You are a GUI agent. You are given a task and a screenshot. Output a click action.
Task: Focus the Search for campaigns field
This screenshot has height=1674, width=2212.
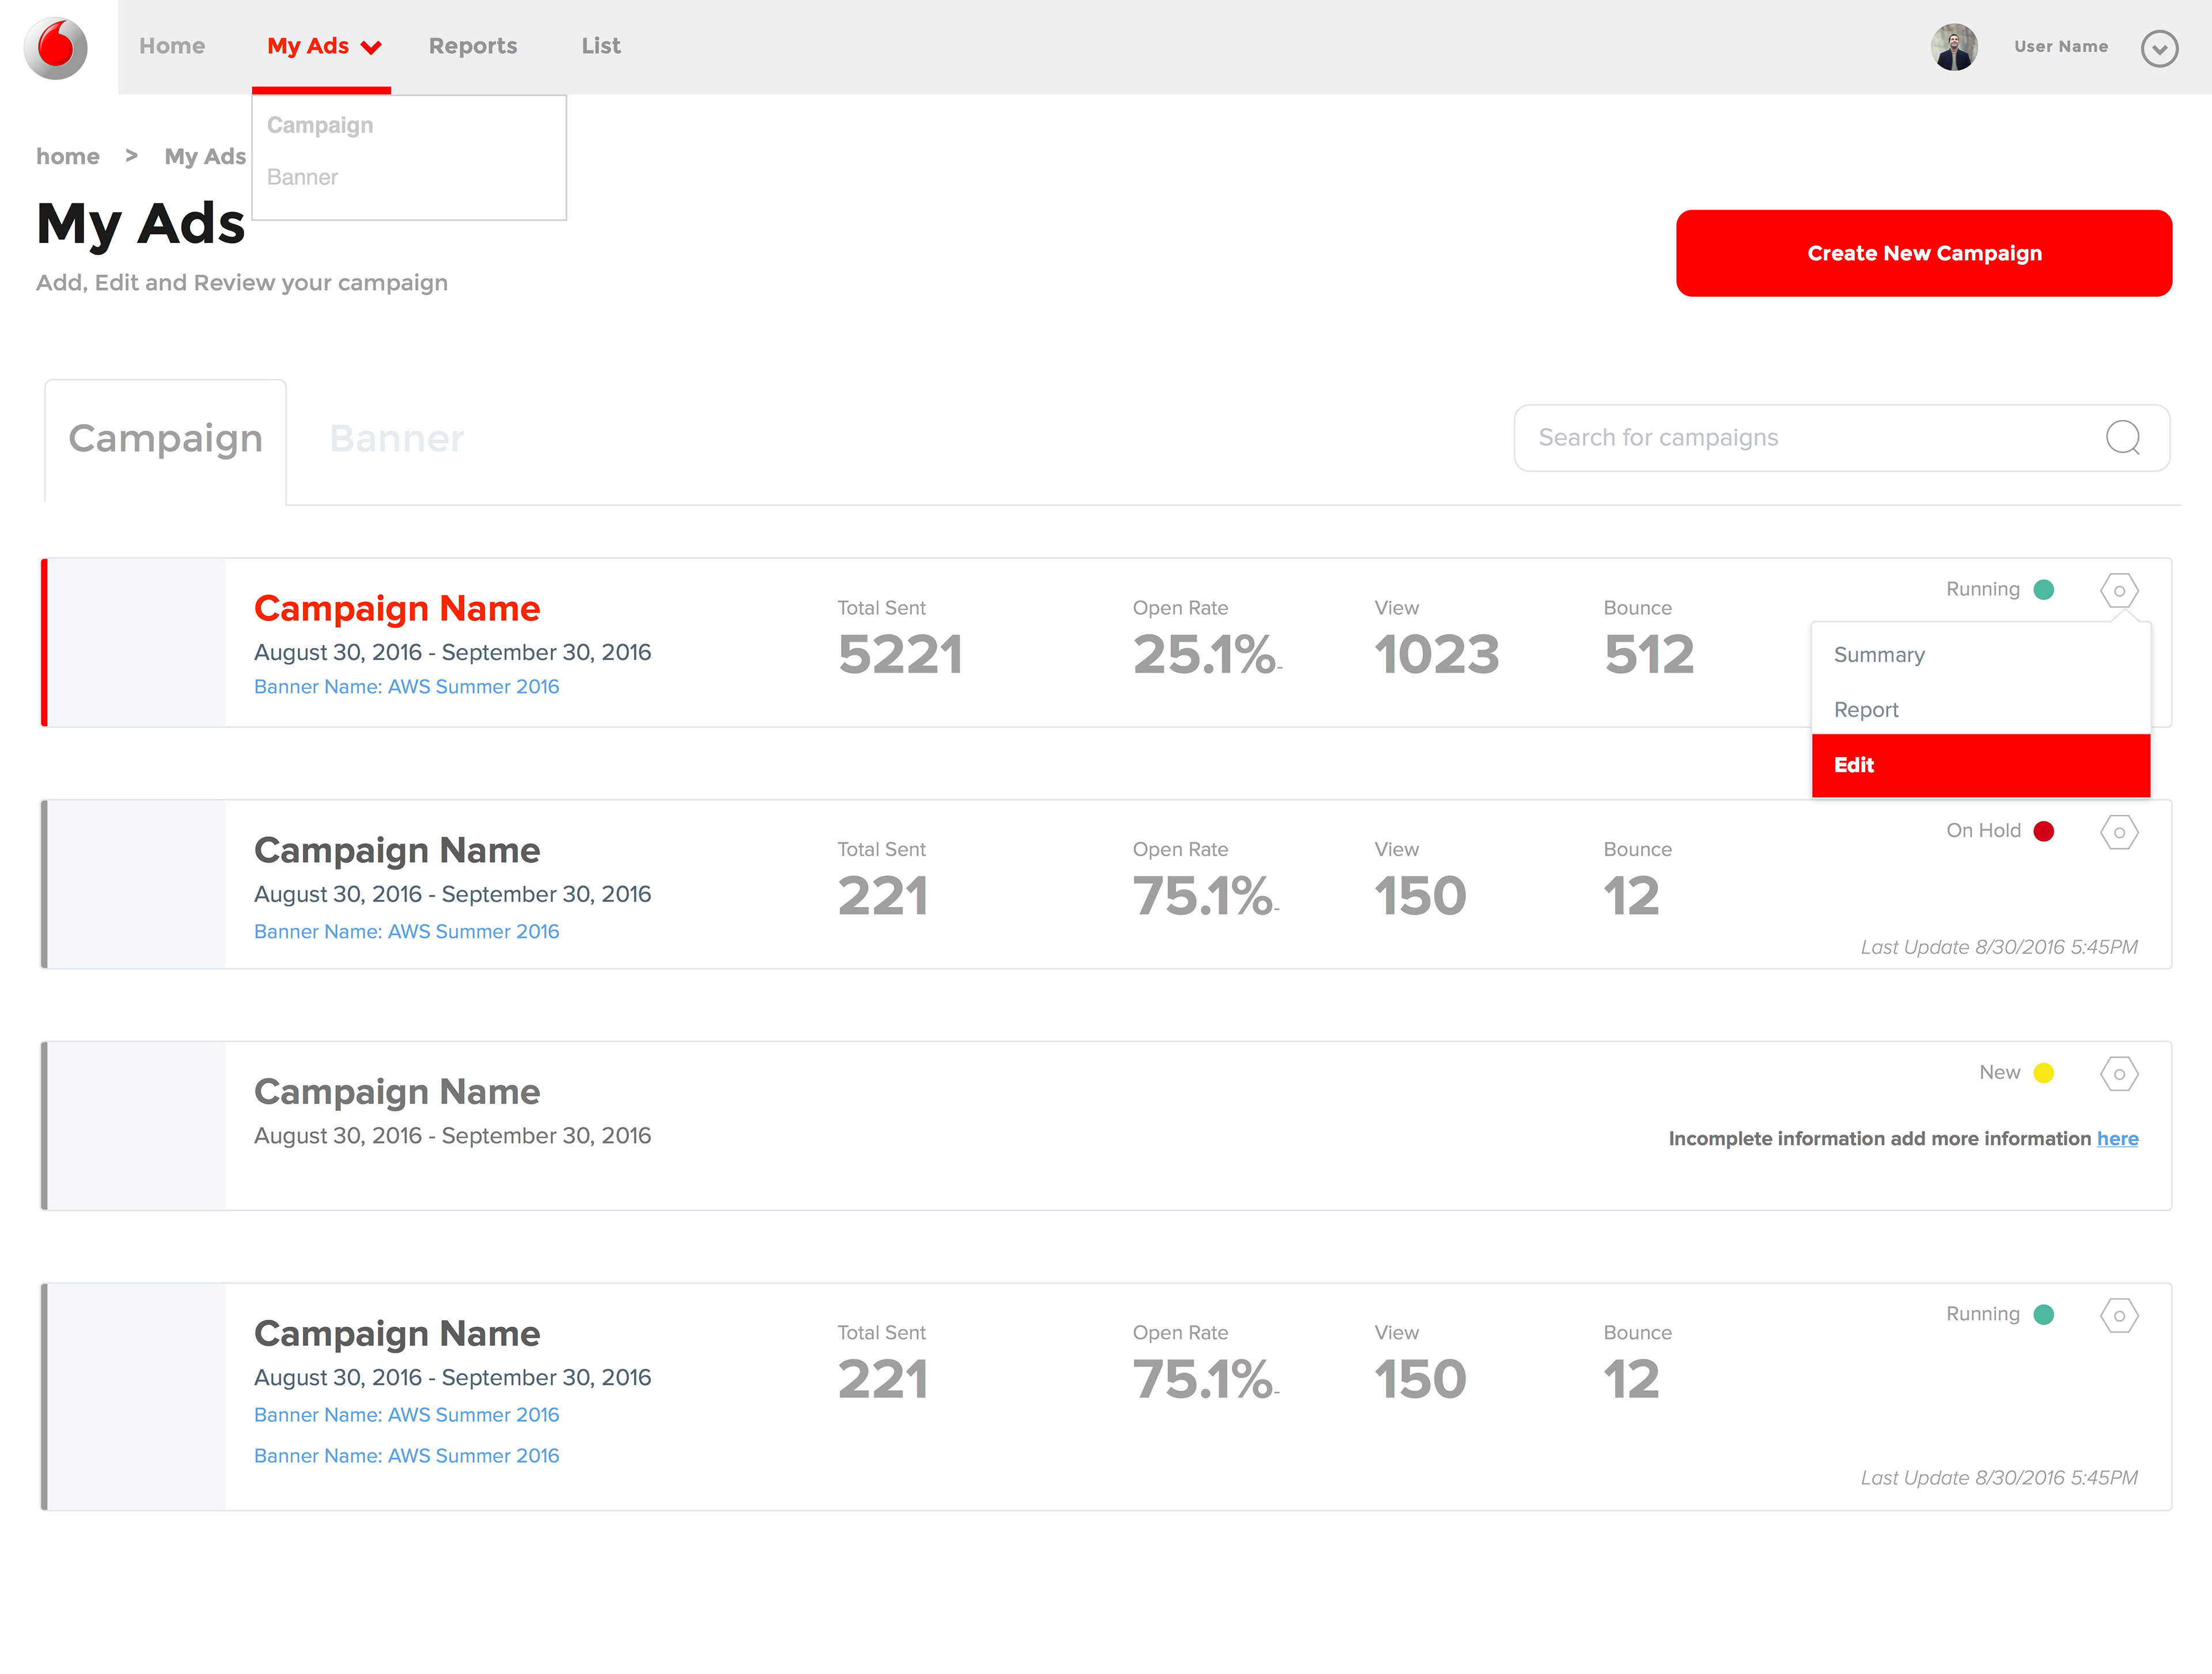click(x=1841, y=436)
